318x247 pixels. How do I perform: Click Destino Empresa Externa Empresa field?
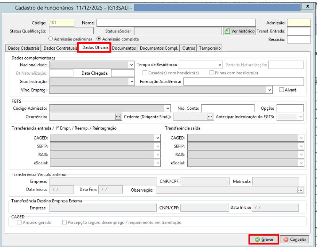tap(103, 208)
